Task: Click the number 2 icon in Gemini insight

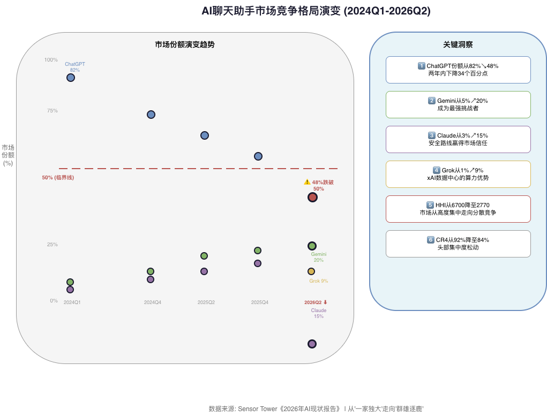Action: tap(432, 101)
